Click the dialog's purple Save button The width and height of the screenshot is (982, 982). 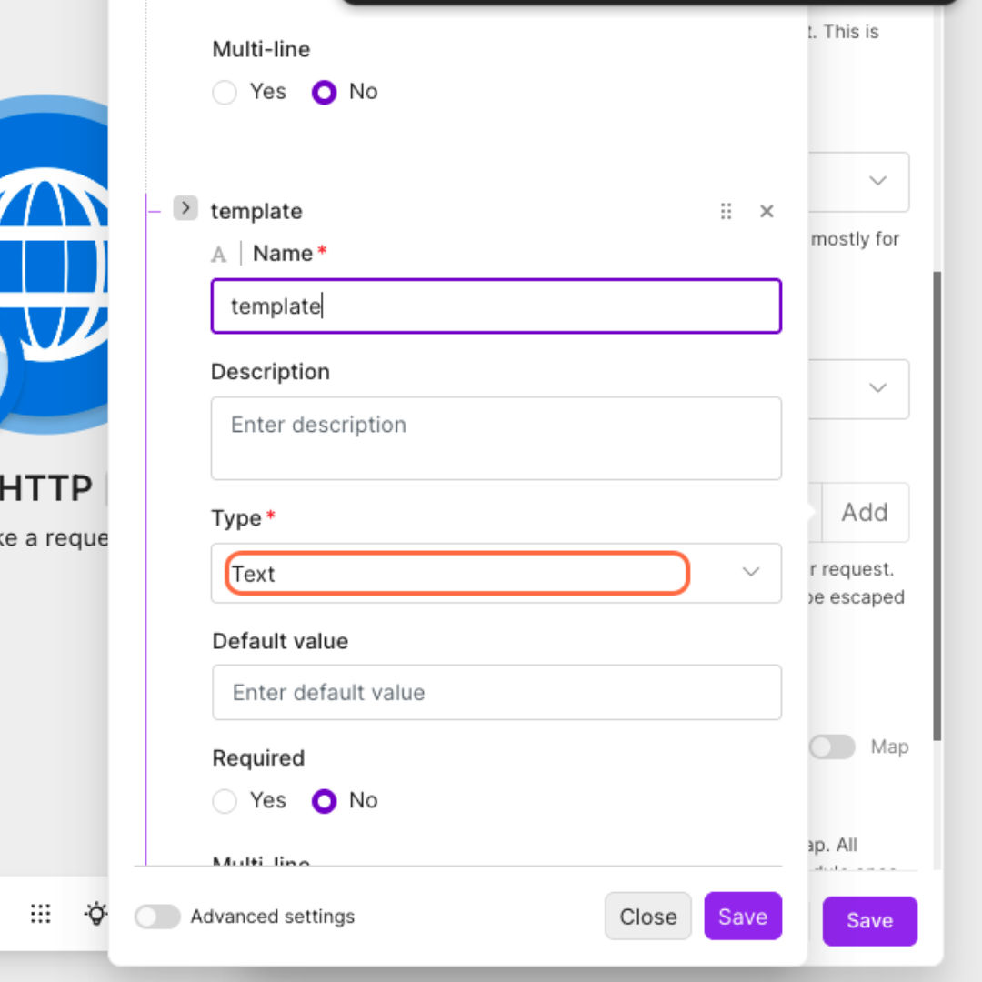743,917
